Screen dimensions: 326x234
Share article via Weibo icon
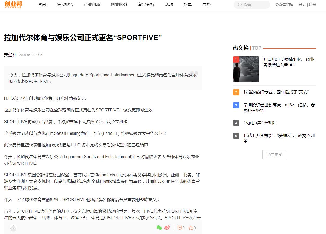[x=167, y=228]
